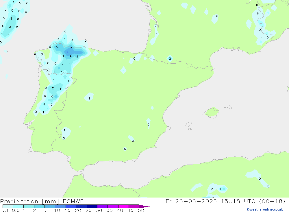289x212 pixels.
Task: Choose the 15–20 mm legend color box
Action: pyautogui.click(x=71, y=206)
